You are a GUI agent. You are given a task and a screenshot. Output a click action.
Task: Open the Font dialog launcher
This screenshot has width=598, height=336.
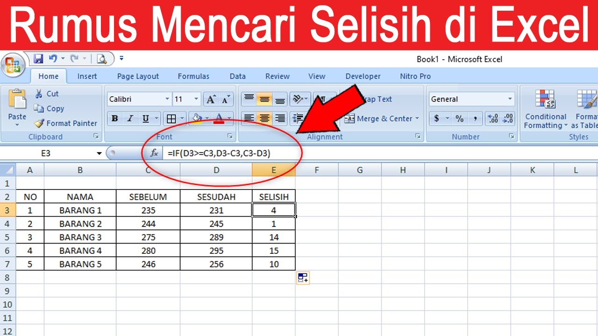click(x=230, y=136)
